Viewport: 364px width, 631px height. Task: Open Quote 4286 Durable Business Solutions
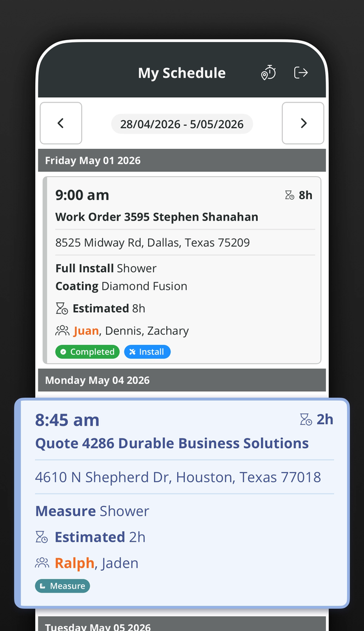pos(172,443)
